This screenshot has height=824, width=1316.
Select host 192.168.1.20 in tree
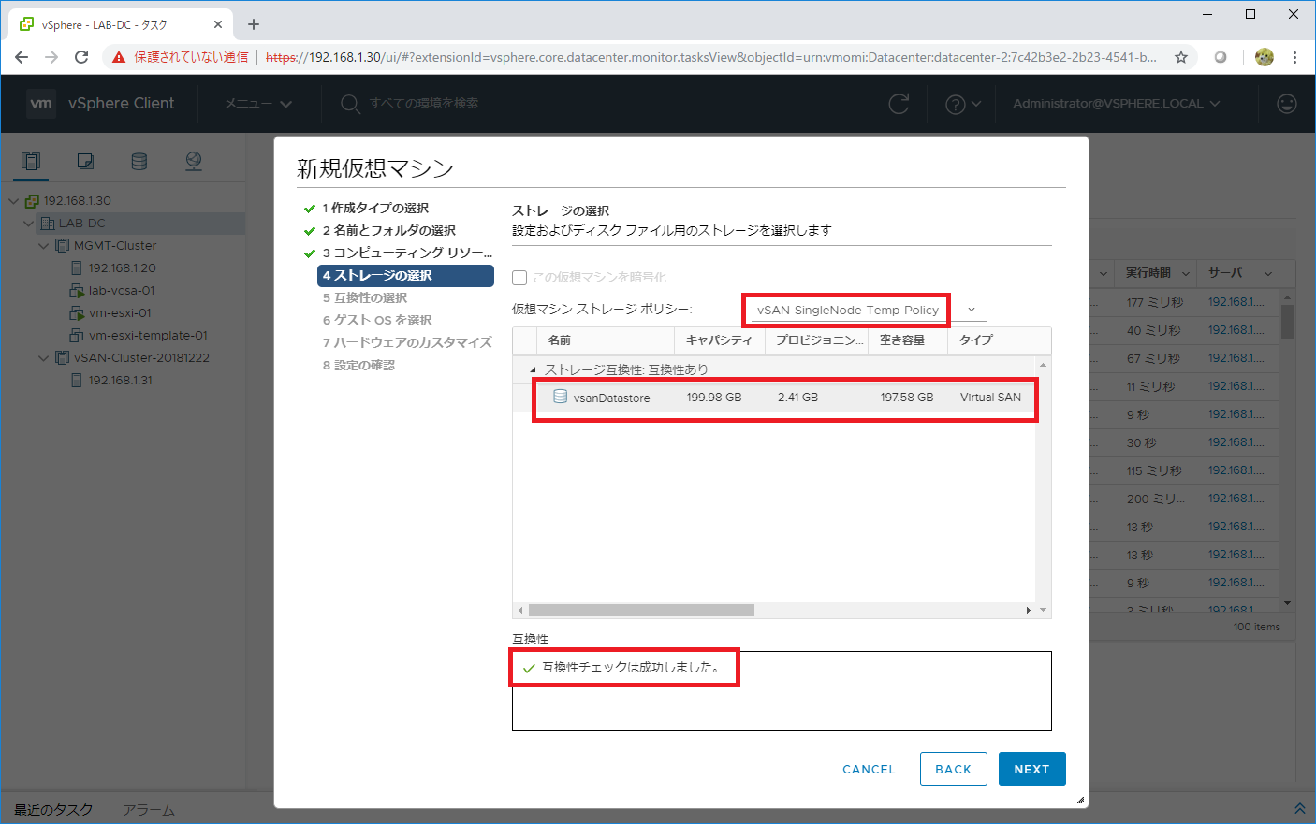(122, 267)
